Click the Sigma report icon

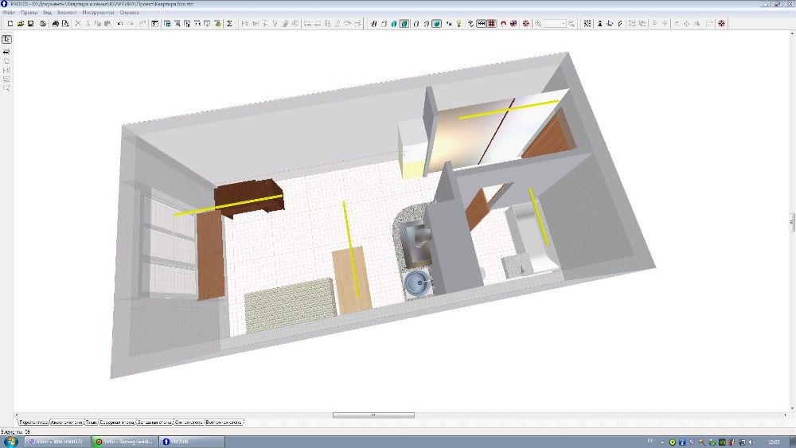[x=229, y=23]
